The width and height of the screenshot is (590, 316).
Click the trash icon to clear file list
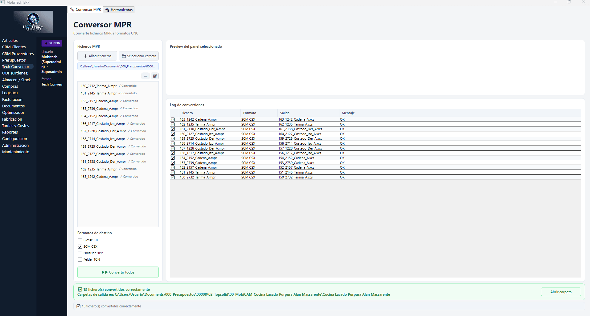(155, 76)
